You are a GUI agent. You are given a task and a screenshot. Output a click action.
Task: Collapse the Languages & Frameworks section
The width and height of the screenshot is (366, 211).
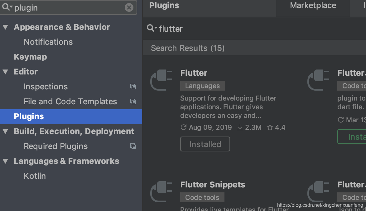pyautogui.click(x=5, y=161)
